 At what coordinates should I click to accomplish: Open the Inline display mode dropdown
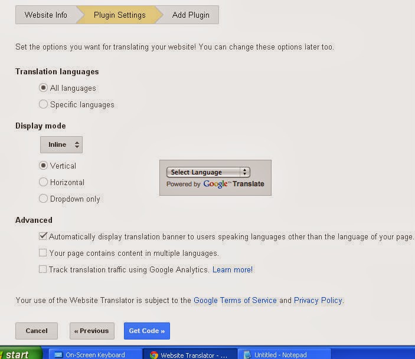tap(61, 144)
